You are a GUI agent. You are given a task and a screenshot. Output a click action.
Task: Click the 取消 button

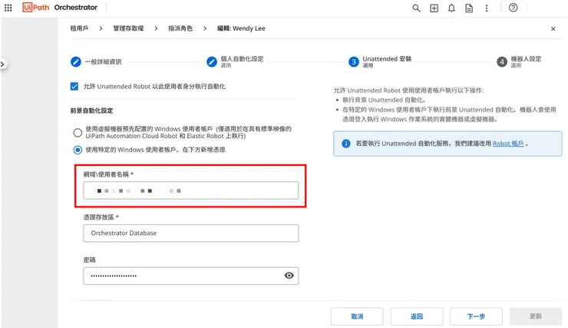[x=357, y=316]
